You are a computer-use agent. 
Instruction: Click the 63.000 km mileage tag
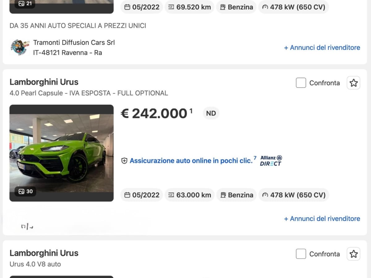[190, 195]
